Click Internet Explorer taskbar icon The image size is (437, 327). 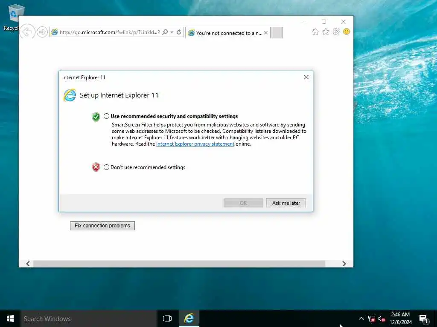pos(189,318)
